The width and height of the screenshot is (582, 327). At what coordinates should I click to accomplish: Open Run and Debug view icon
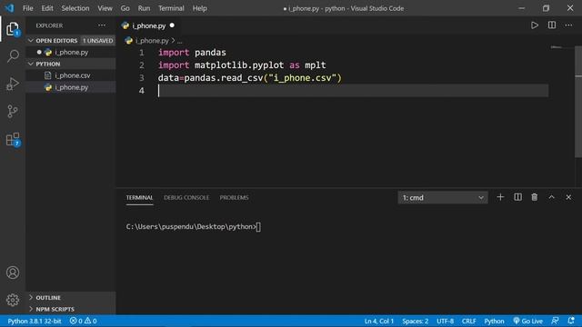(13, 84)
